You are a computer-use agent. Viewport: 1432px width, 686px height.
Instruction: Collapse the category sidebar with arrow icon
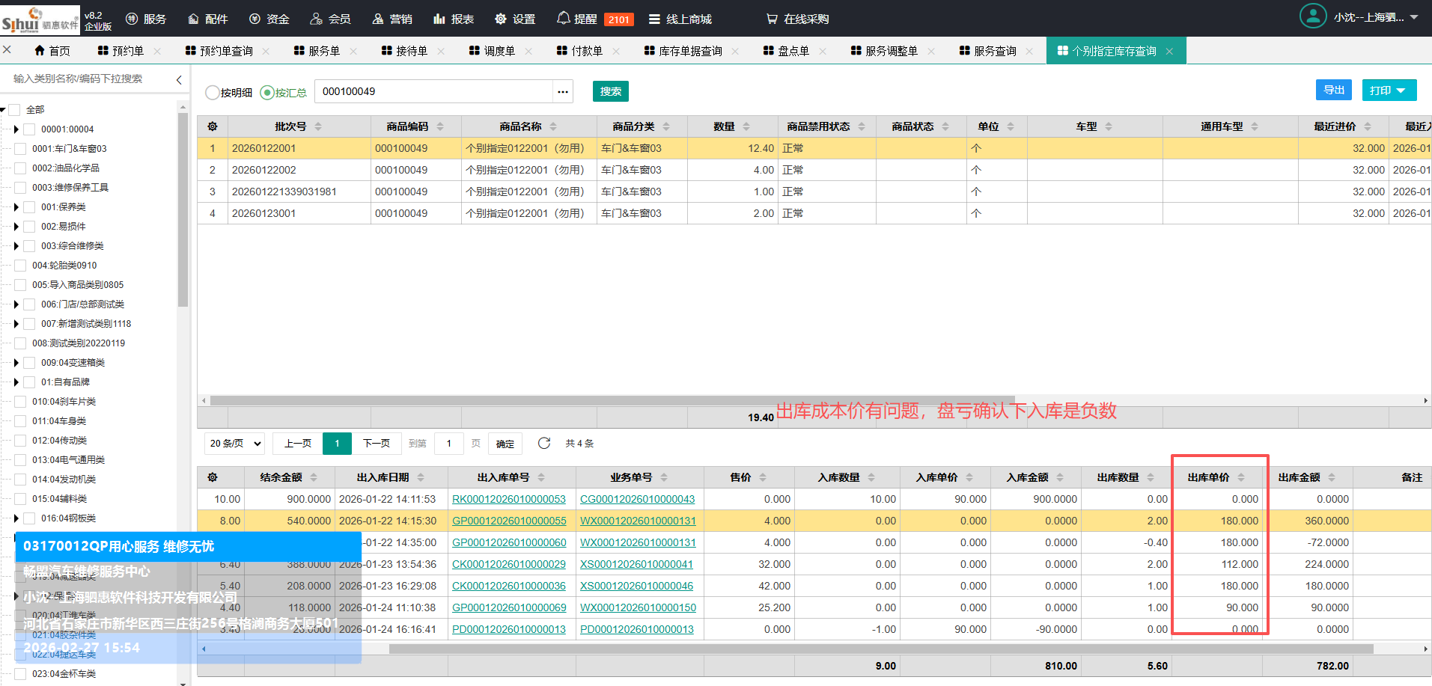179,79
